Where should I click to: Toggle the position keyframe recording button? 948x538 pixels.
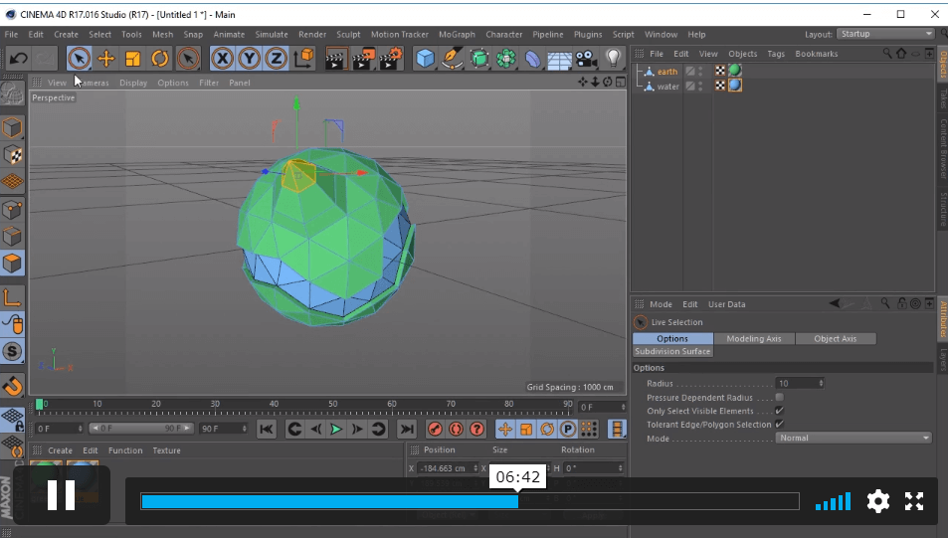click(x=504, y=430)
